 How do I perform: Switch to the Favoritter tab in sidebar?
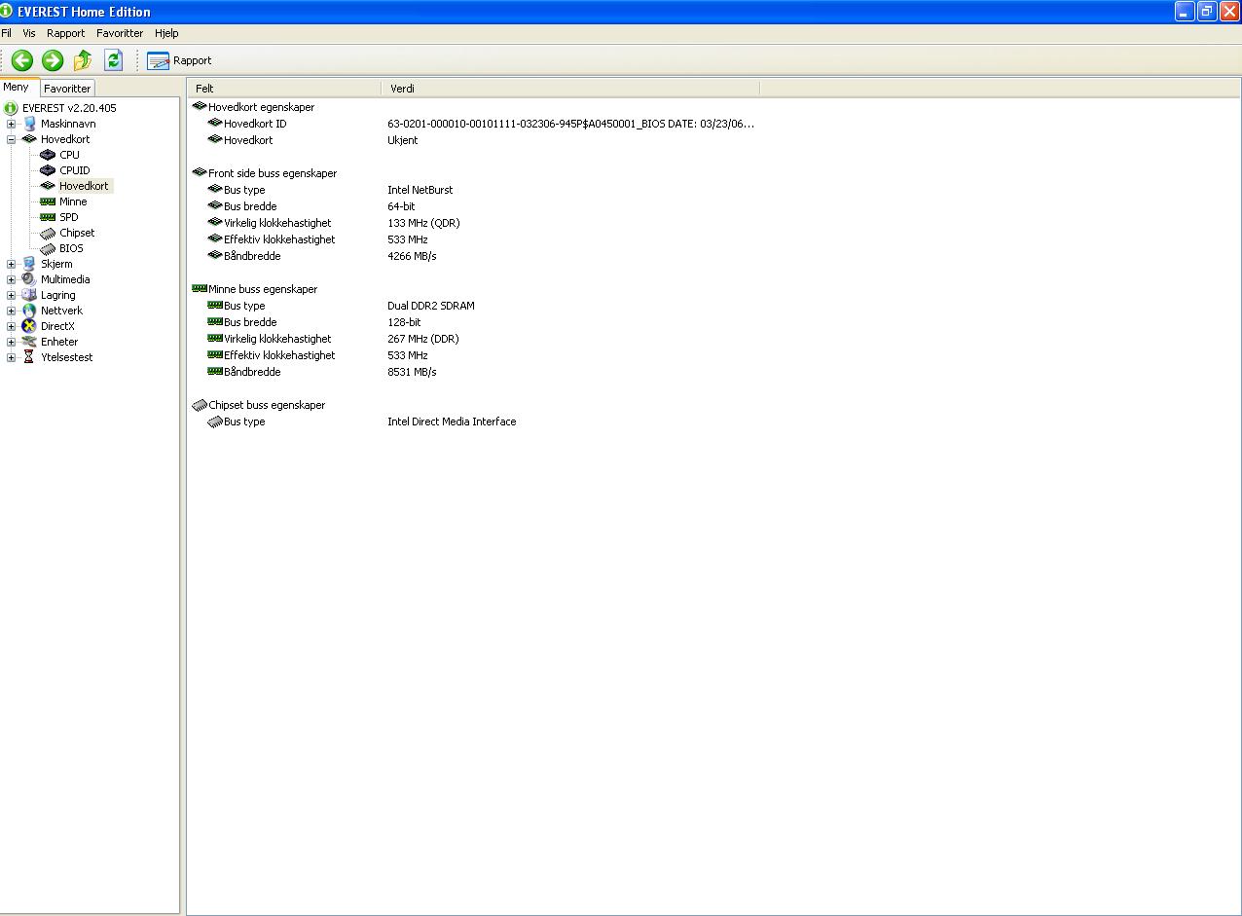pyautogui.click(x=67, y=88)
